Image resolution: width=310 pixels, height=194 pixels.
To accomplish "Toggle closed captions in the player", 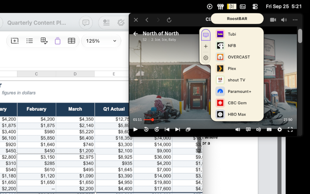I will pyautogui.click(x=248, y=129).
